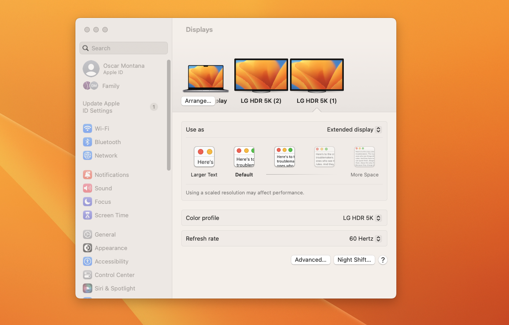Viewport: 509px width, 325px height.
Task: Select the LG HDR 5K (2) display
Action: 261,75
